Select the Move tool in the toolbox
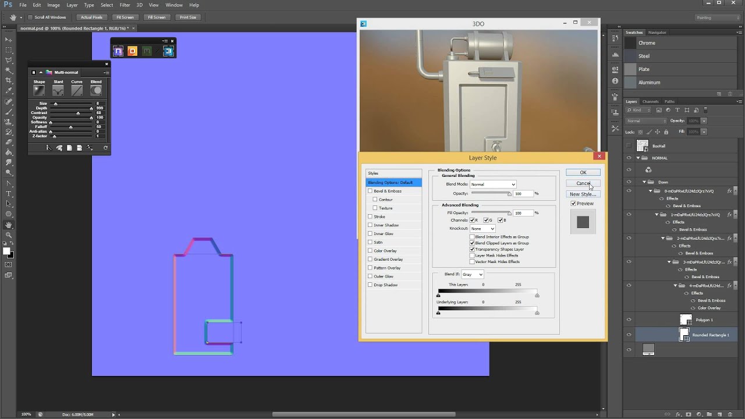745x419 pixels. coord(8,40)
